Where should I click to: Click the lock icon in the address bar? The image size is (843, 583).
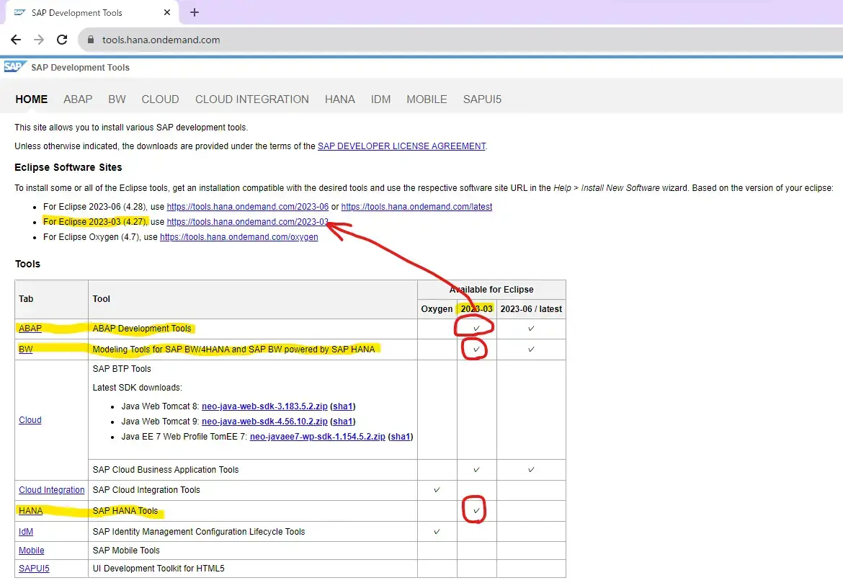(x=90, y=40)
